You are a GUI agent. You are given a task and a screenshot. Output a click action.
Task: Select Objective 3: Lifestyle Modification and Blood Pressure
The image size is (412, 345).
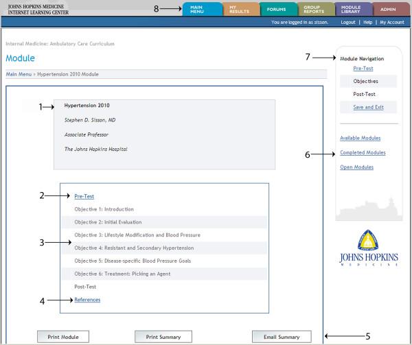(x=137, y=235)
